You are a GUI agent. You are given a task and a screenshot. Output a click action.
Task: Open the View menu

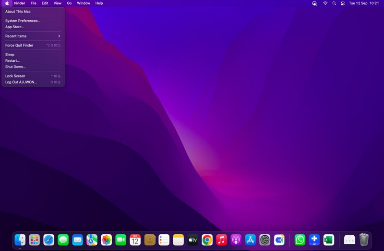coord(58,3)
